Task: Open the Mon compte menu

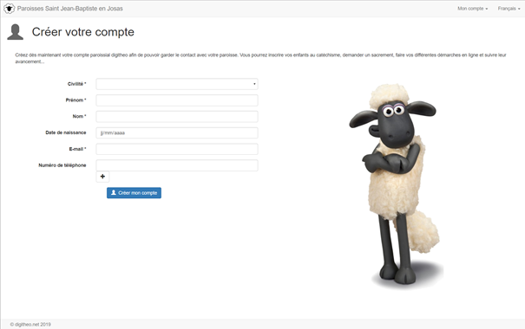Action: (x=472, y=9)
